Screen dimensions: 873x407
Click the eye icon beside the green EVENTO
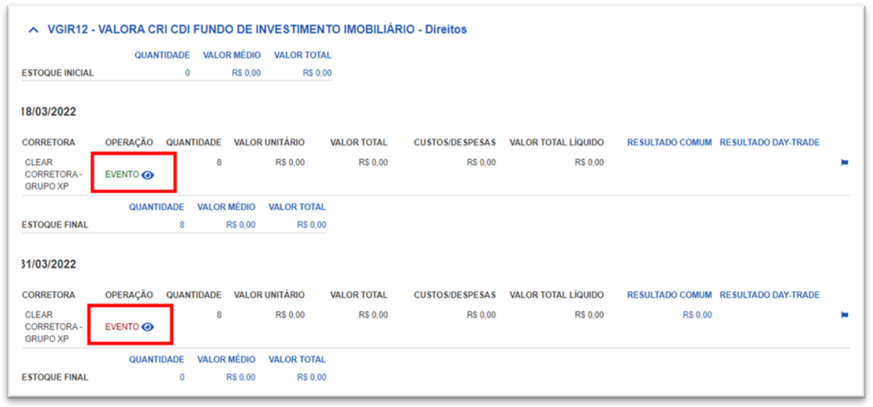pos(148,174)
